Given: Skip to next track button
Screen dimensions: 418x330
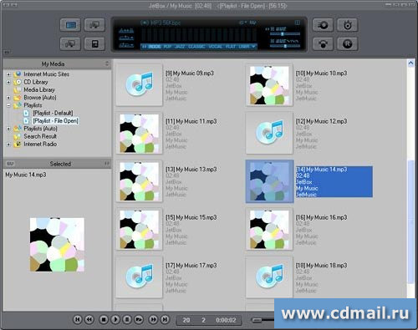Looking at the screenshot, I should coord(165,319).
